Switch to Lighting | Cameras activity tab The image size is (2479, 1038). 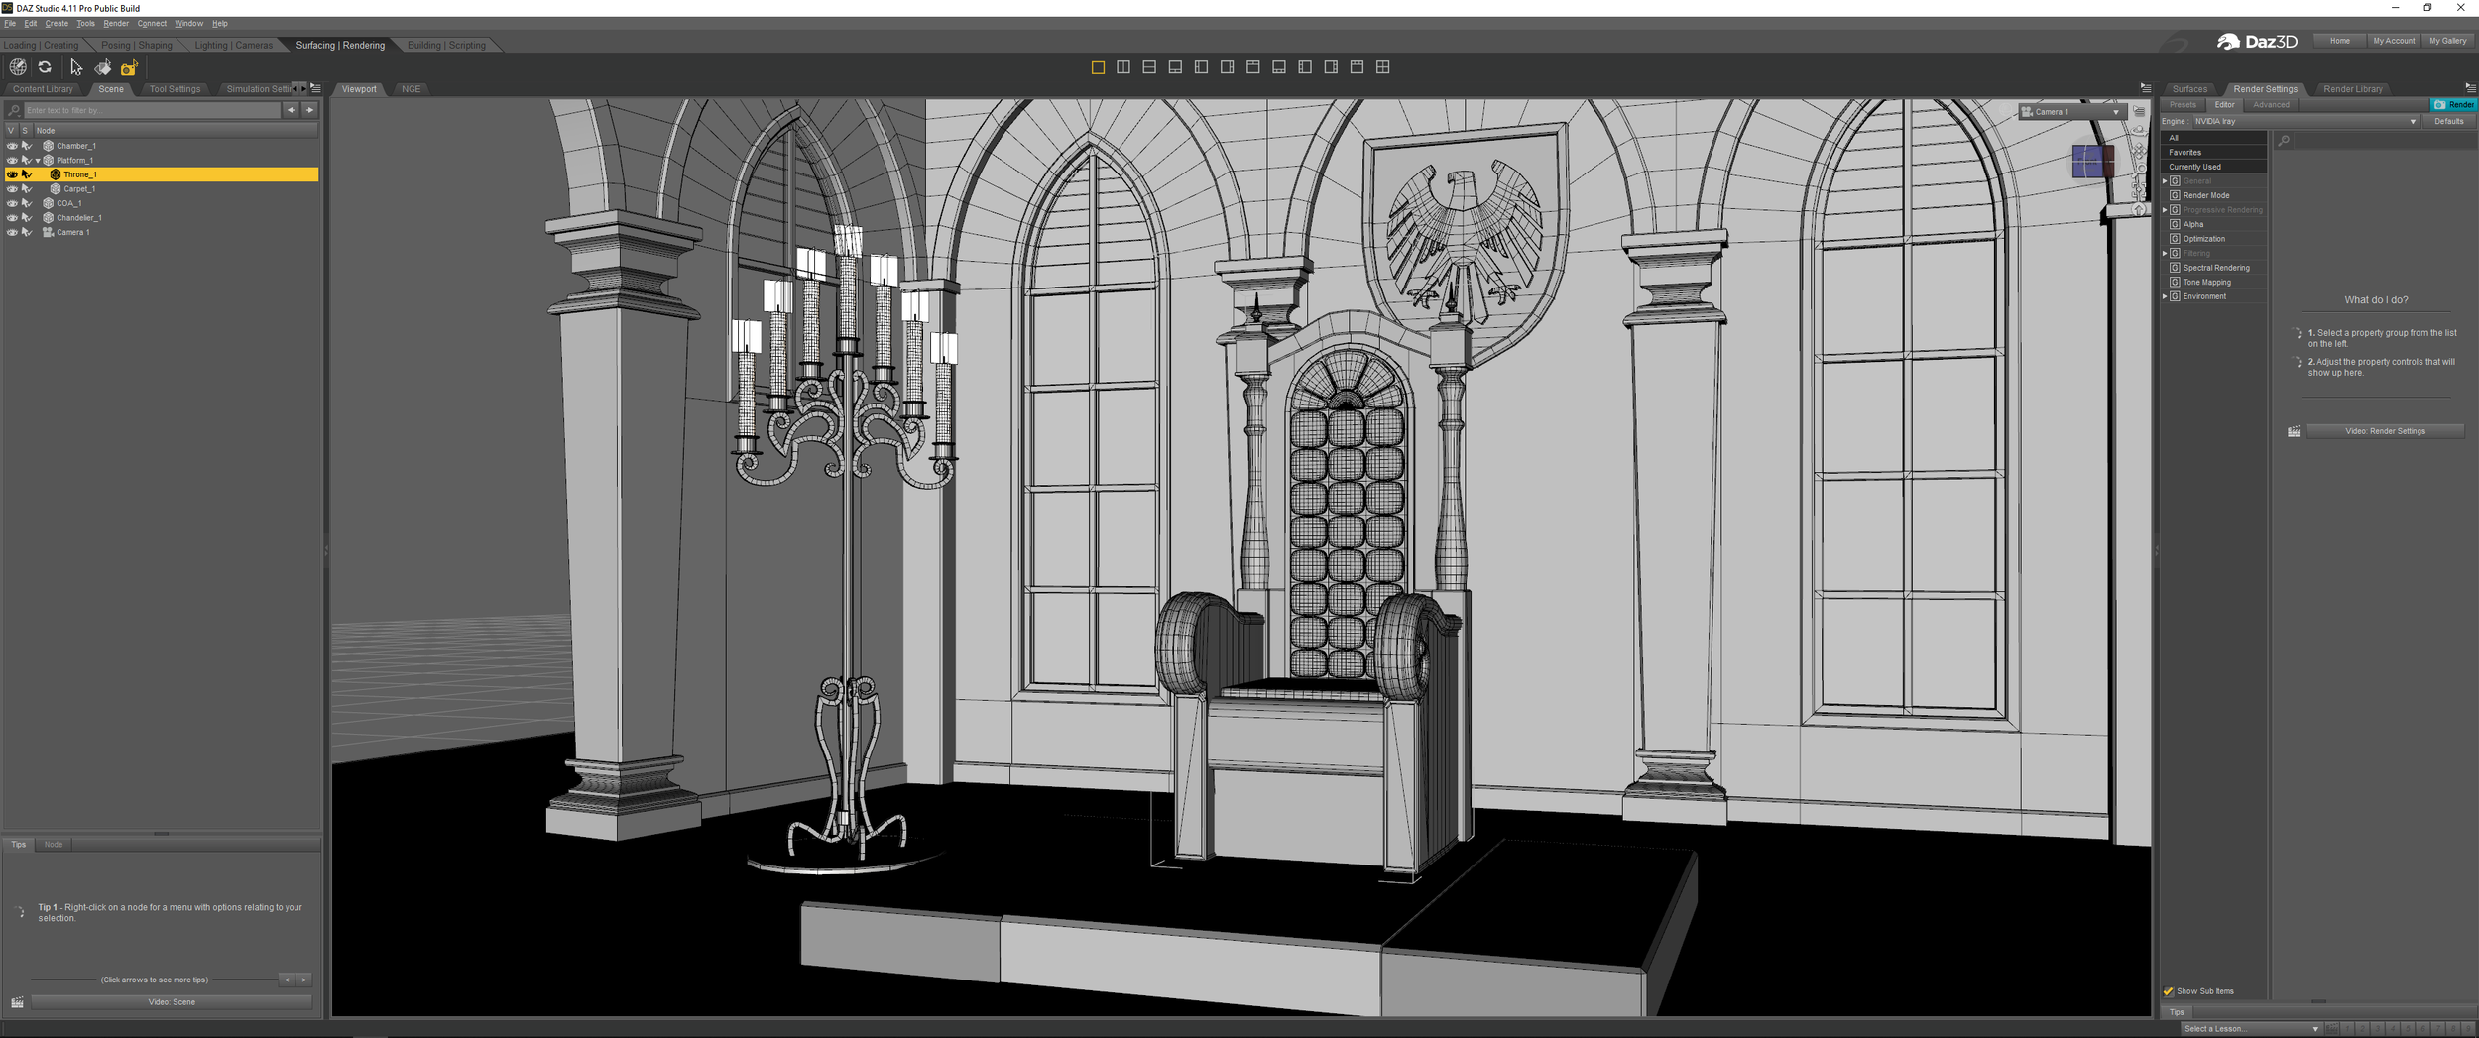(233, 45)
